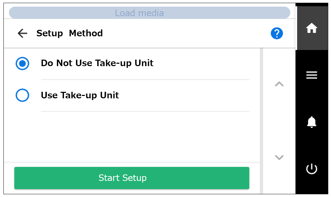Open help question mark icon

pos(277,33)
